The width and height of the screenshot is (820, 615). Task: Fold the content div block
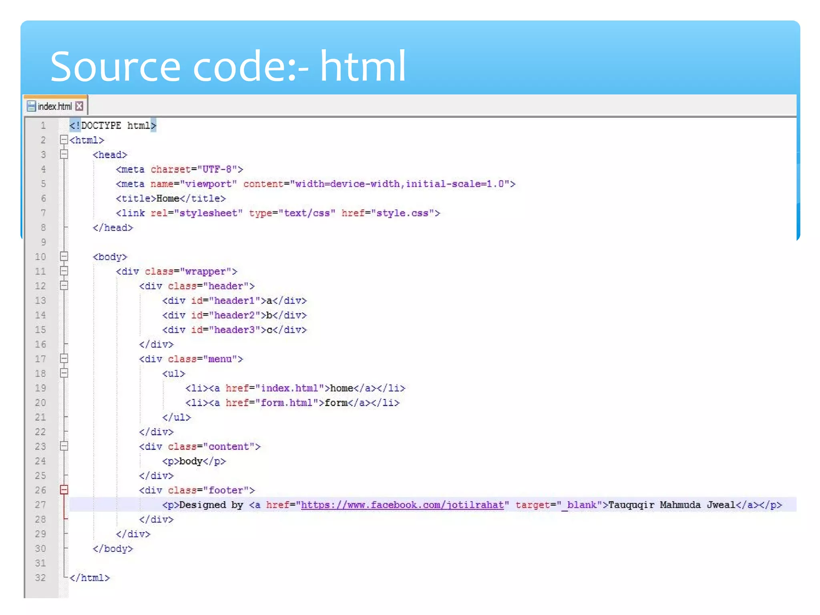pos(64,446)
